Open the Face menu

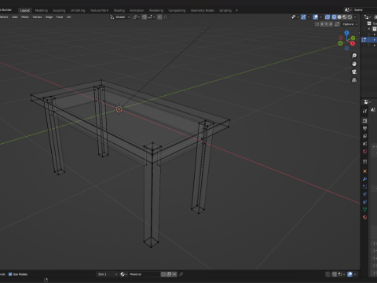click(60, 17)
